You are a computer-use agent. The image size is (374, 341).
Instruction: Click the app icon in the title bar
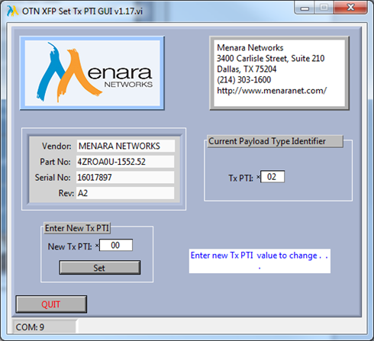coord(12,11)
